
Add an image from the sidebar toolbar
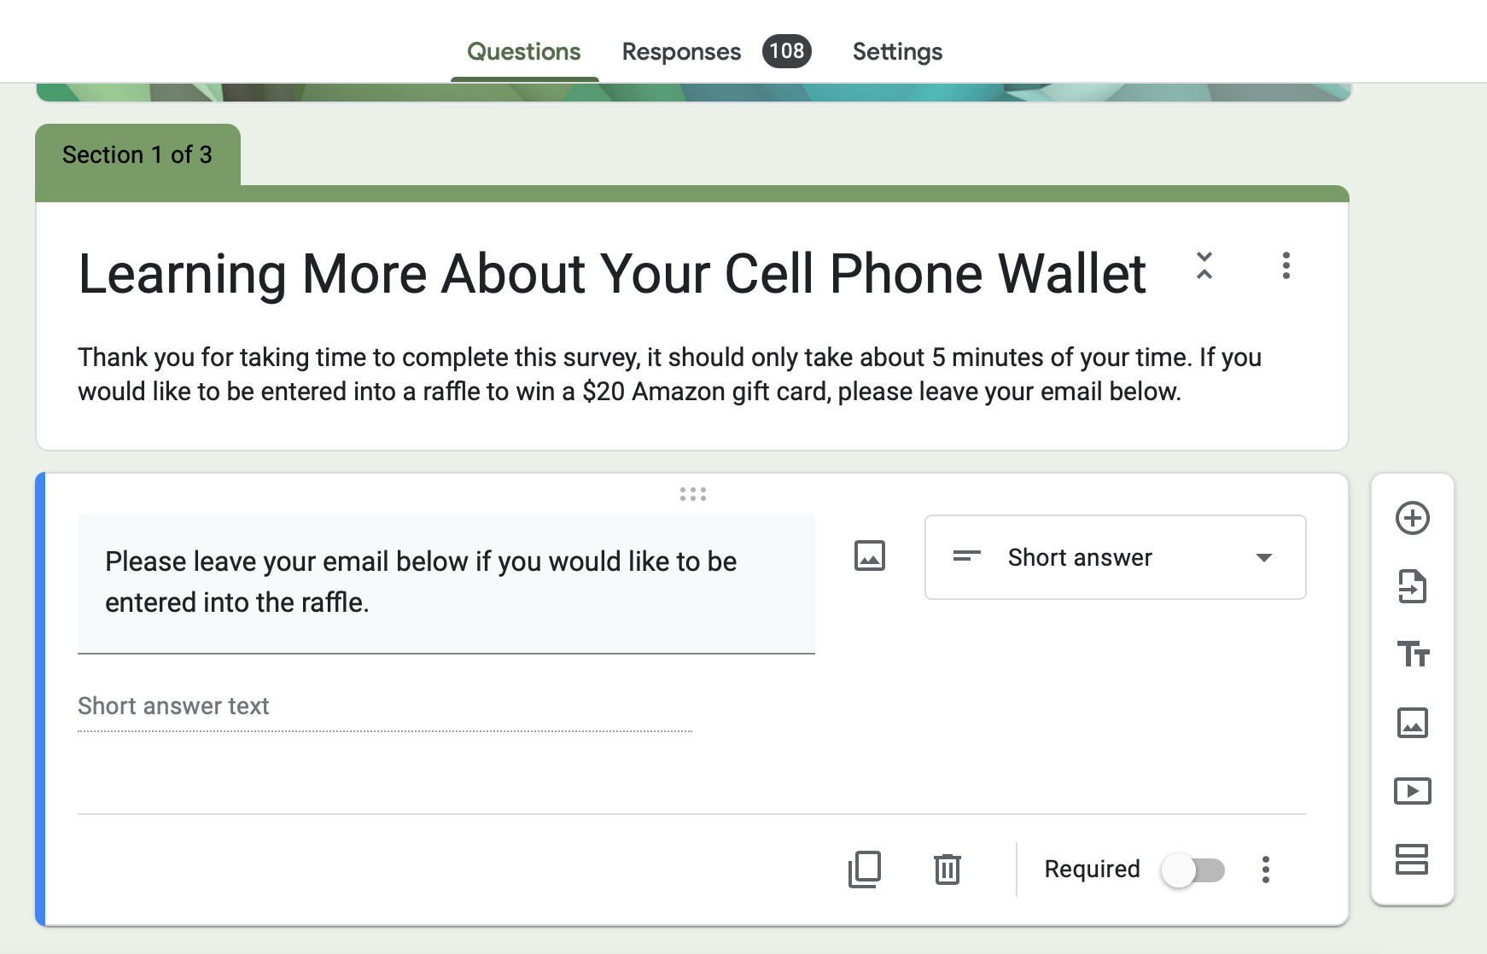pos(1412,723)
